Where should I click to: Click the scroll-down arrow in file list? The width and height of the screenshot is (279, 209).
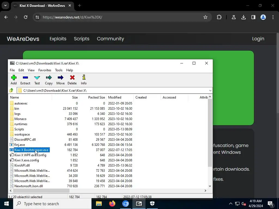[210, 186]
